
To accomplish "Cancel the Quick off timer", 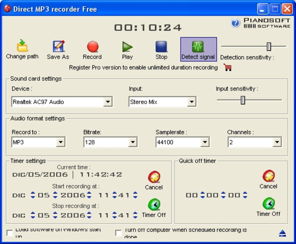I will [x=269, y=176].
